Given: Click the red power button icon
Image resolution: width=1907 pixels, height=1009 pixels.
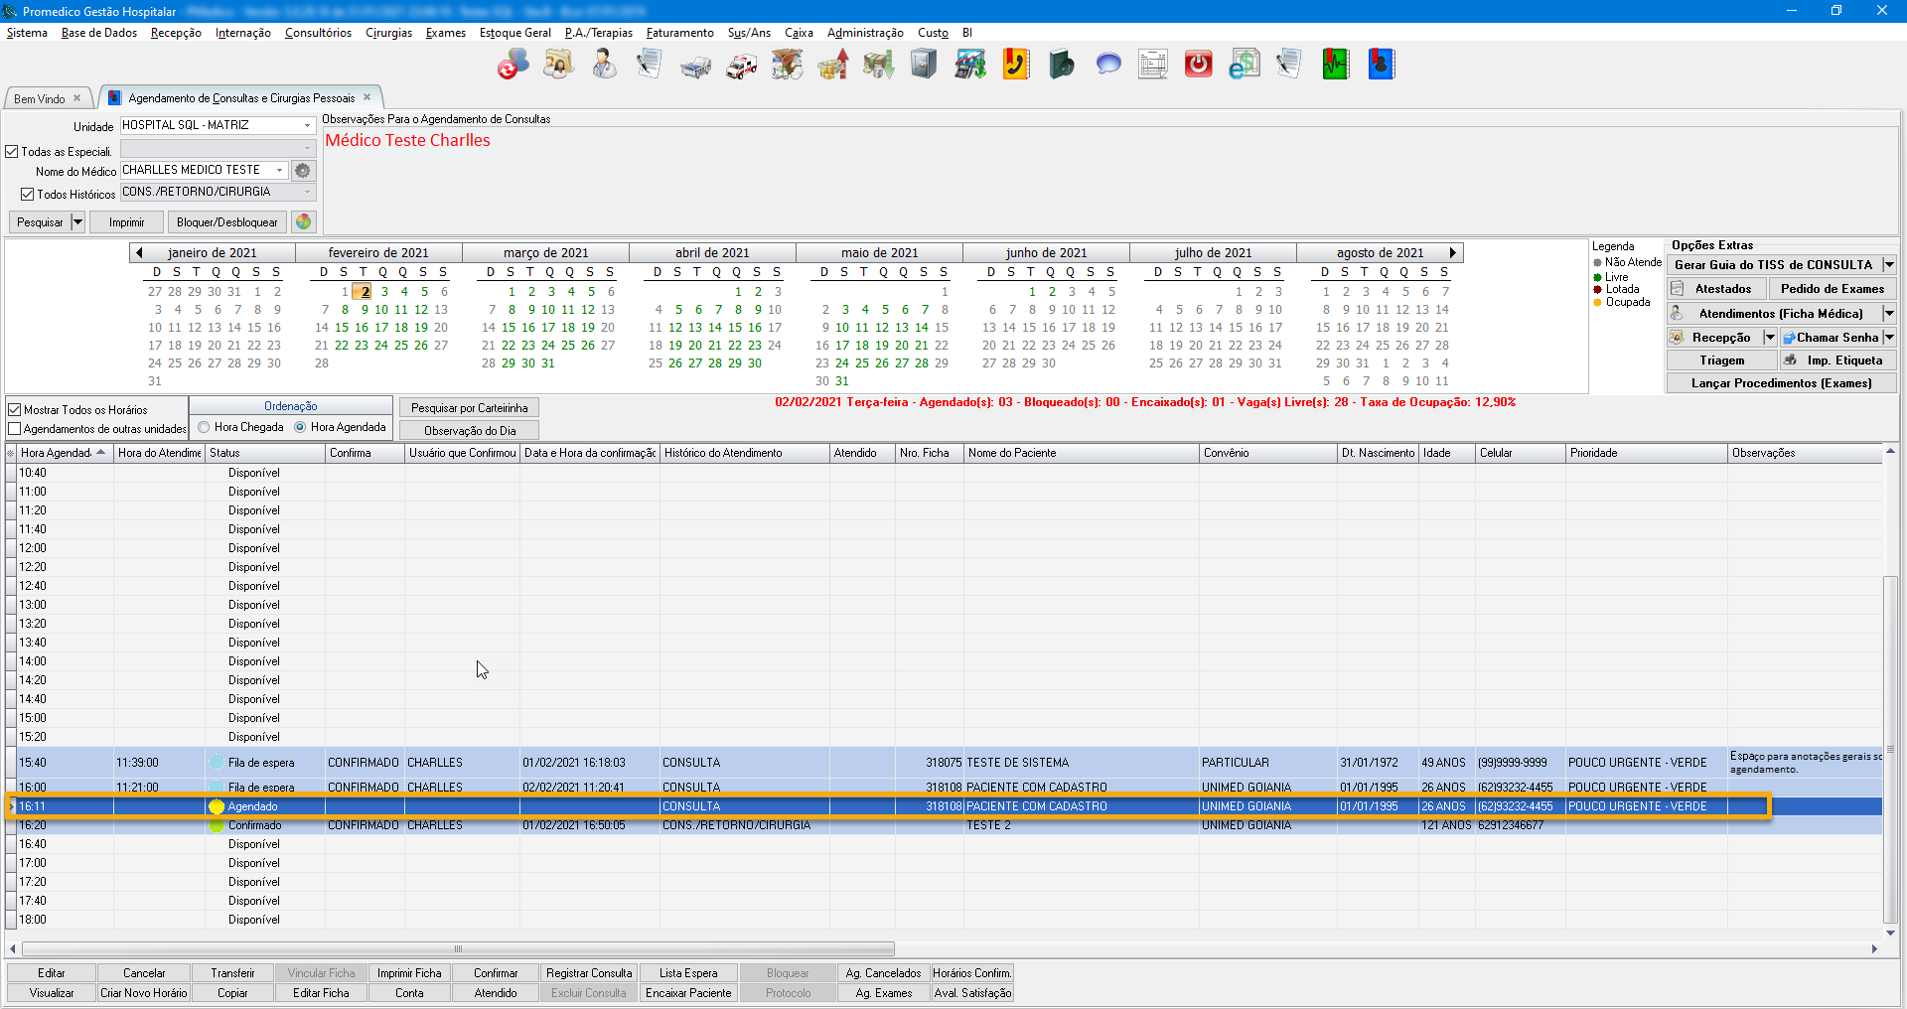Looking at the screenshot, I should tap(1199, 66).
